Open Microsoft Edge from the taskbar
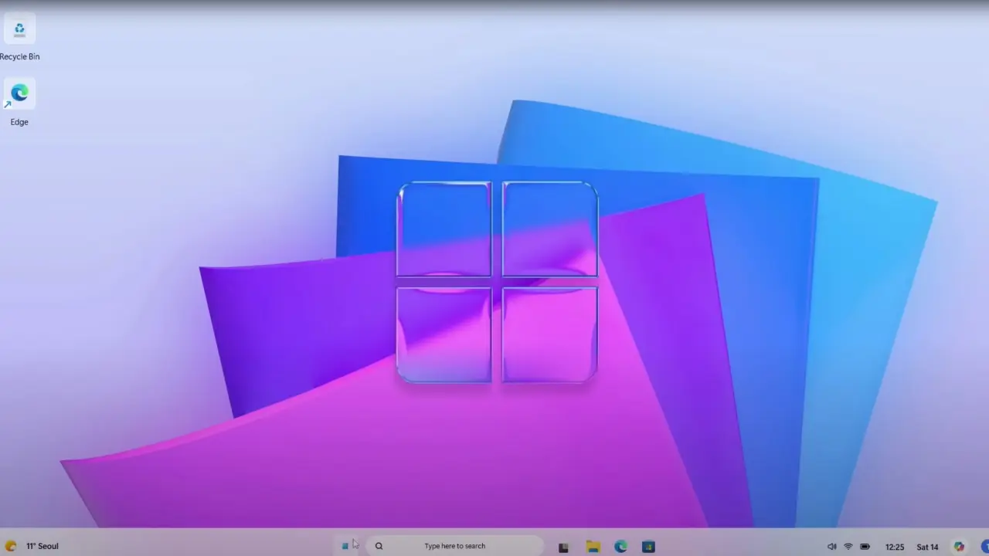This screenshot has height=556, width=989. [x=620, y=546]
